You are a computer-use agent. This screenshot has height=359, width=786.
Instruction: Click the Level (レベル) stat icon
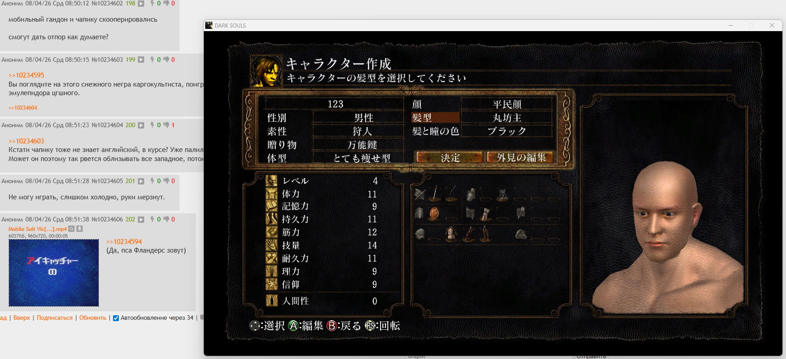[x=271, y=181]
